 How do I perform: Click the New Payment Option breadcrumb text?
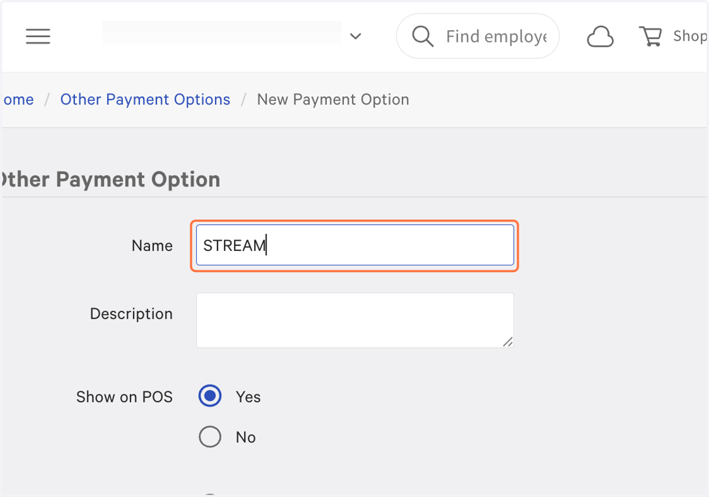point(333,99)
